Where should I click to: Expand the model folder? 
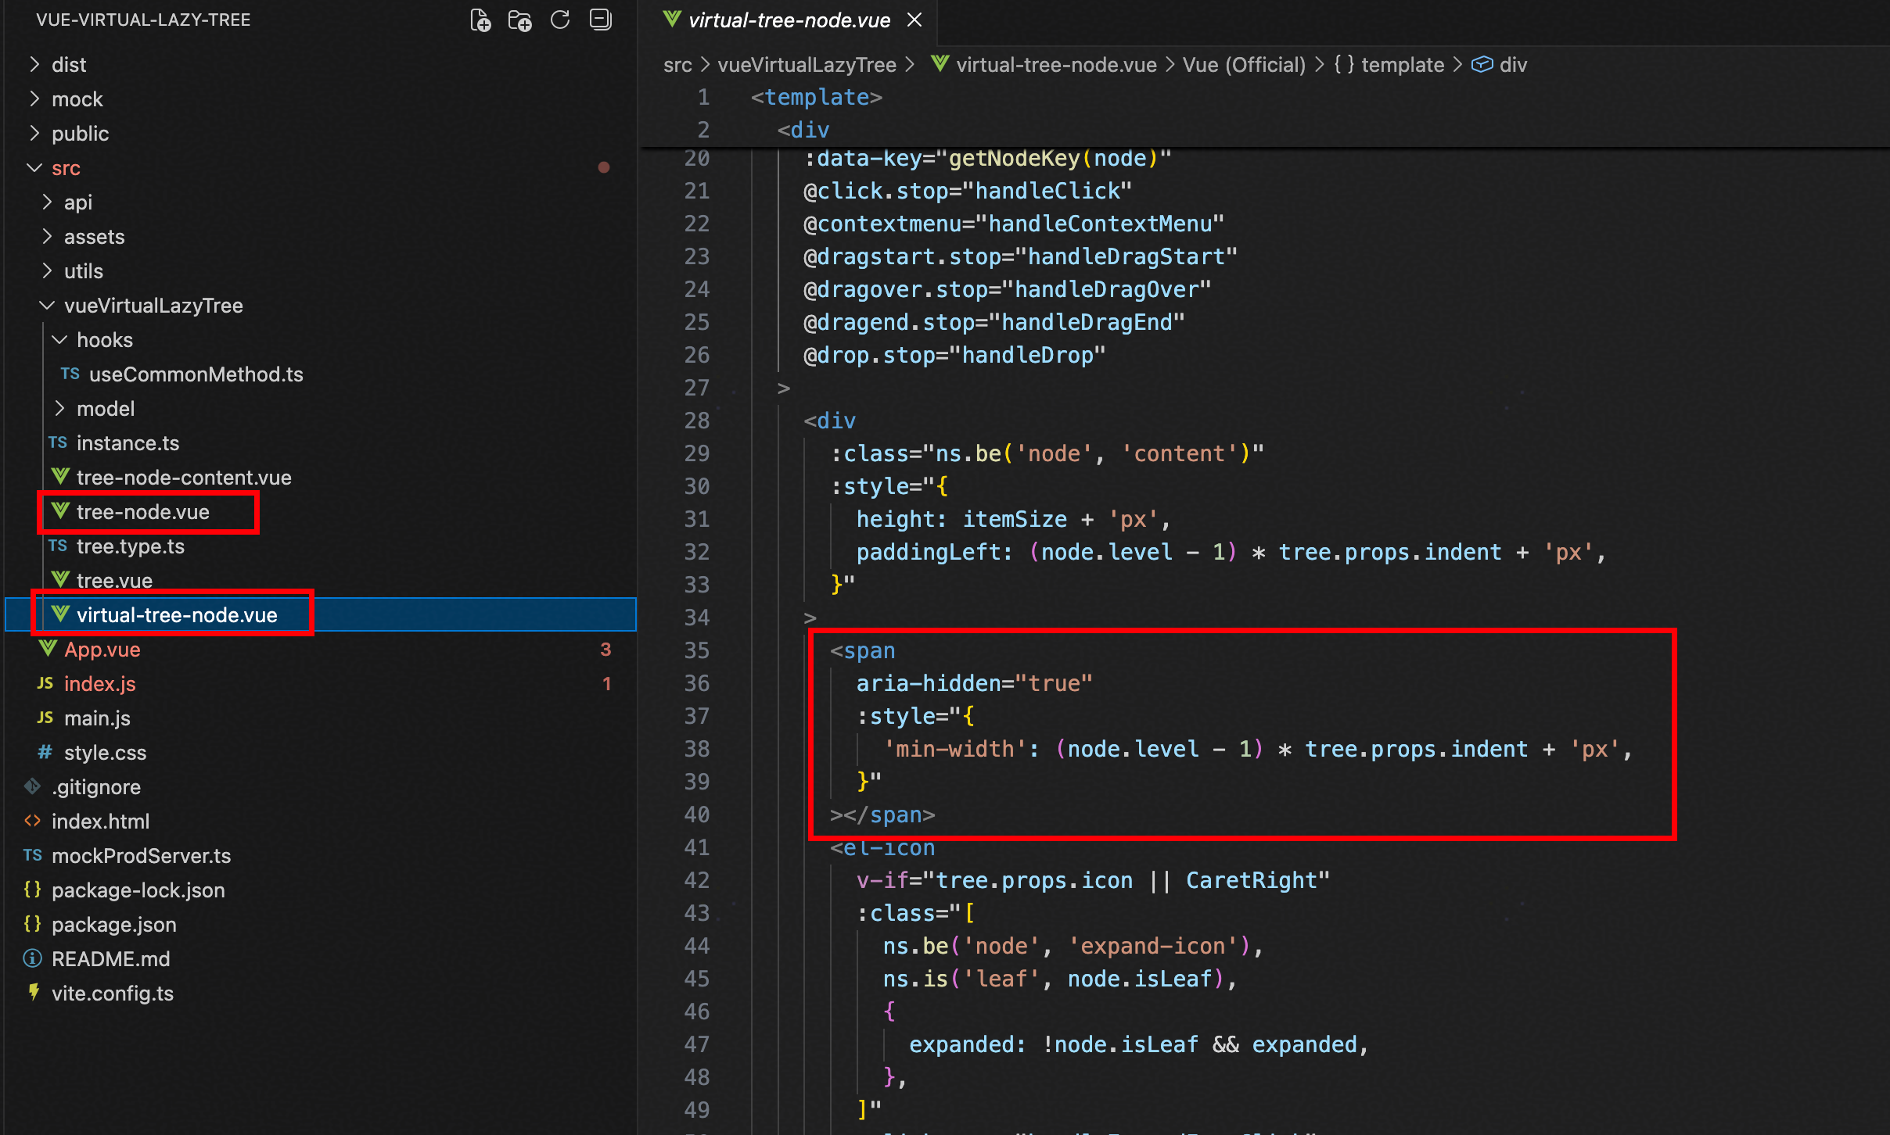click(x=105, y=409)
